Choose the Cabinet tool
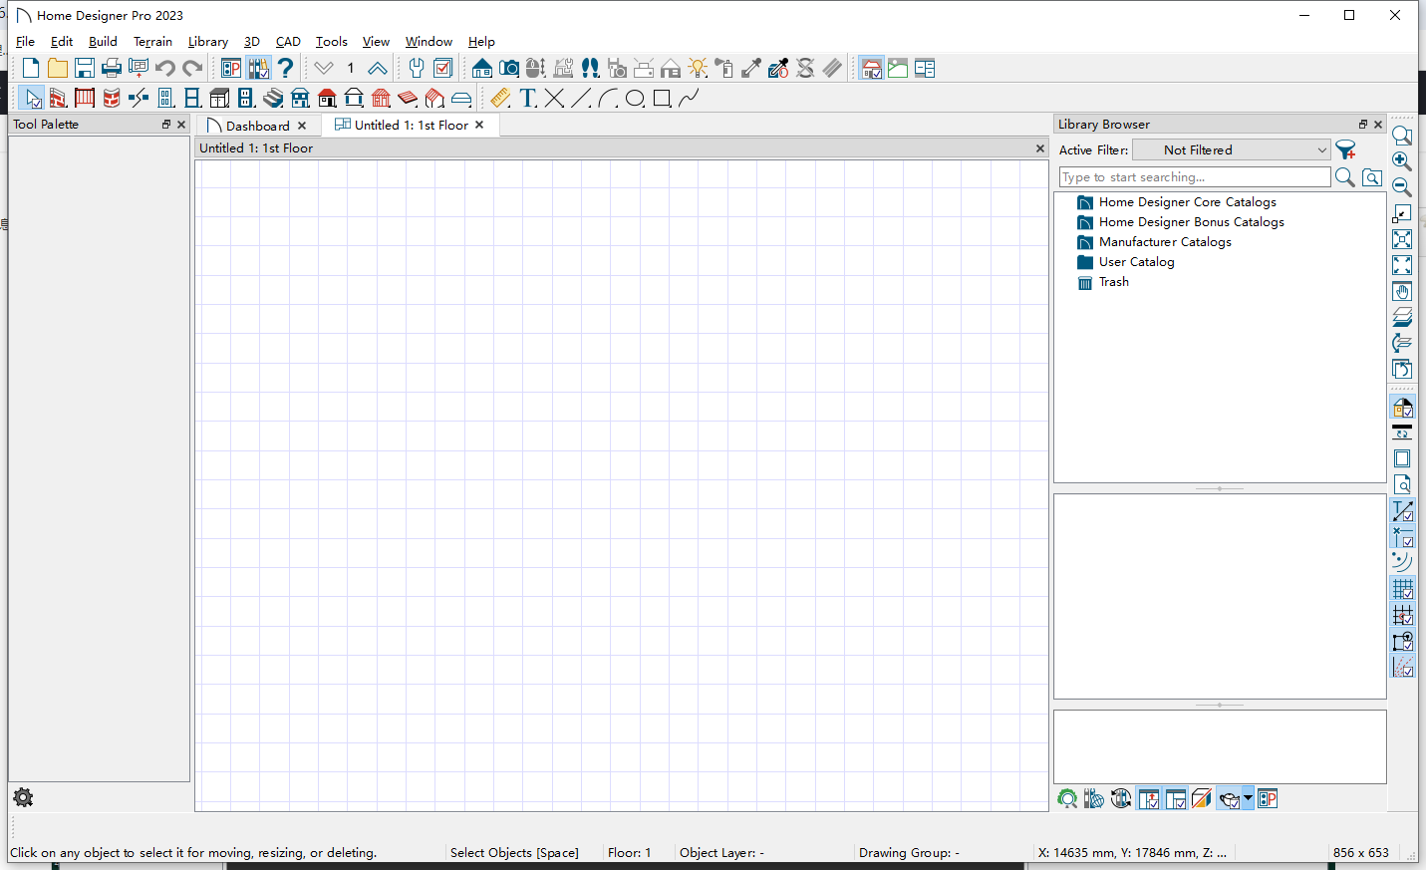This screenshot has height=870, width=1426. (219, 98)
